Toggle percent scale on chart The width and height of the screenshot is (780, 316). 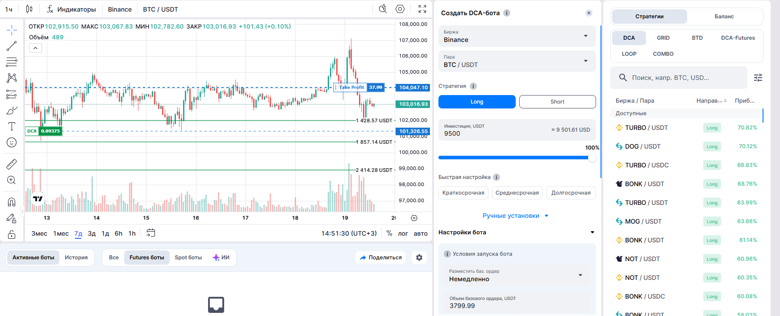coord(389,233)
